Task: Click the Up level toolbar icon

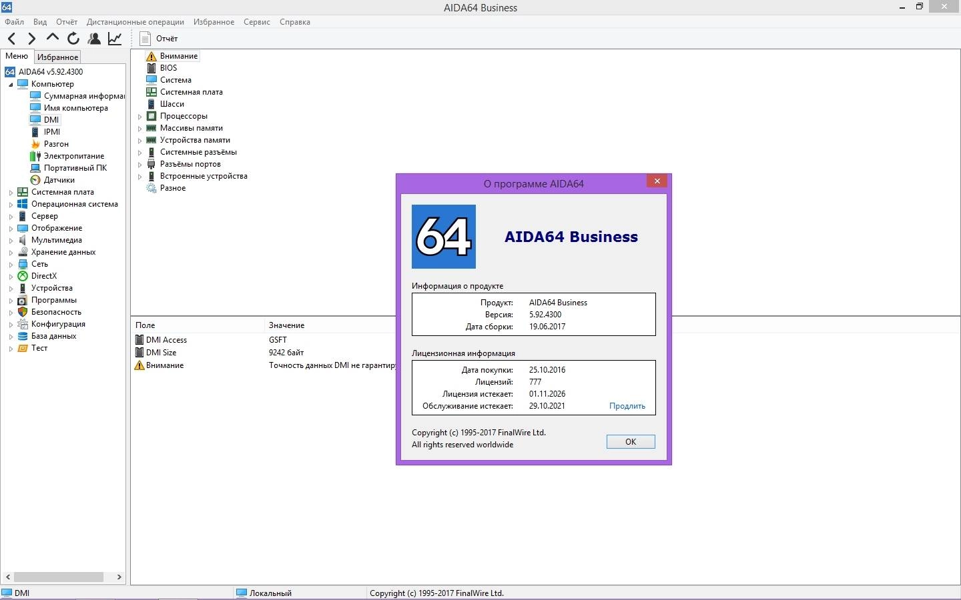Action: click(52, 37)
